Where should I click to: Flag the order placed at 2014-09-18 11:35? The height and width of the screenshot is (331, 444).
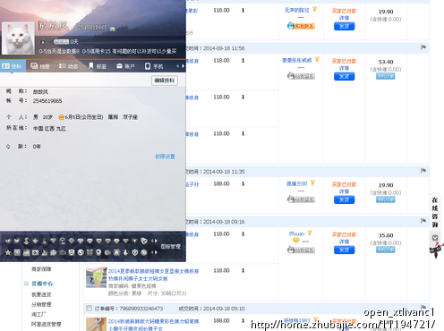[423, 171]
